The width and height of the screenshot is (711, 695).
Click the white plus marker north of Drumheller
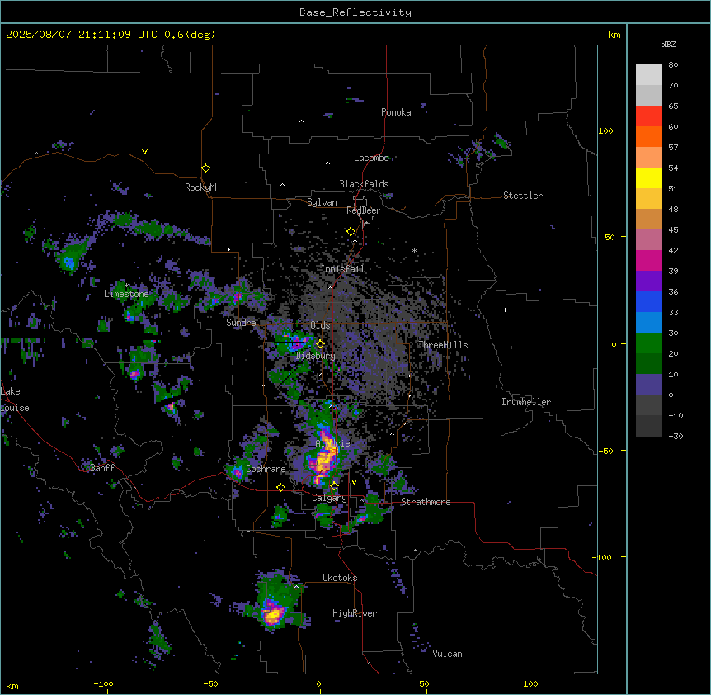click(505, 310)
